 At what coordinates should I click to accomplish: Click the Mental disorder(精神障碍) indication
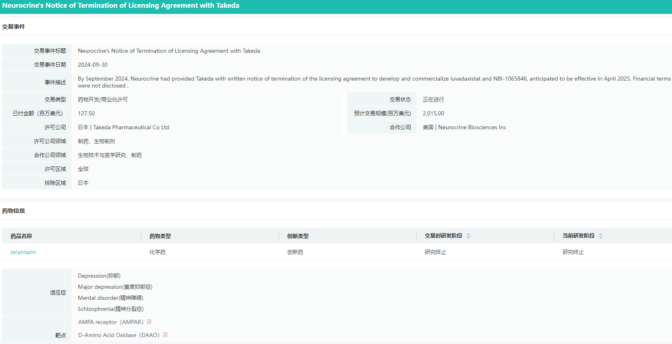[x=111, y=298]
